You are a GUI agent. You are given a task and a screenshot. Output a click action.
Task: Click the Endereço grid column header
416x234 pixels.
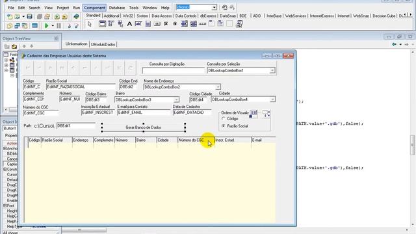(x=83, y=140)
